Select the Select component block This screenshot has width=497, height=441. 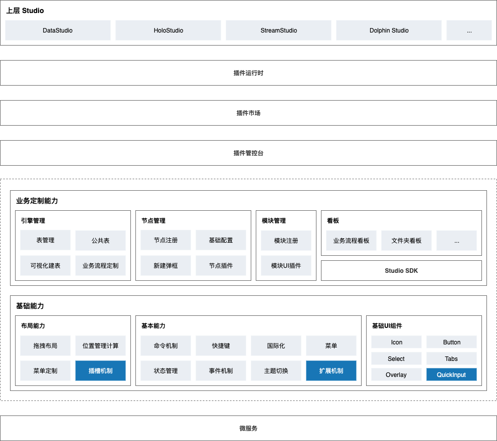(397, 358)
